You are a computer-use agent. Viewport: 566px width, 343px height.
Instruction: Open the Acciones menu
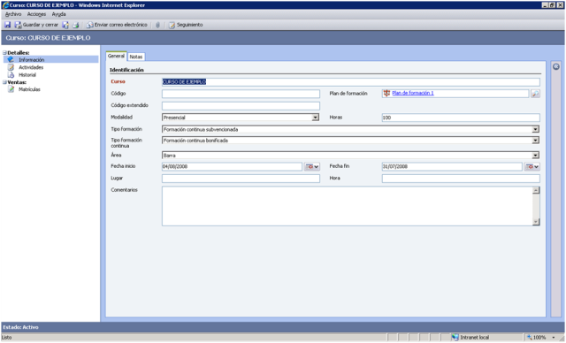pyautogui.click(x=36, y=14)
